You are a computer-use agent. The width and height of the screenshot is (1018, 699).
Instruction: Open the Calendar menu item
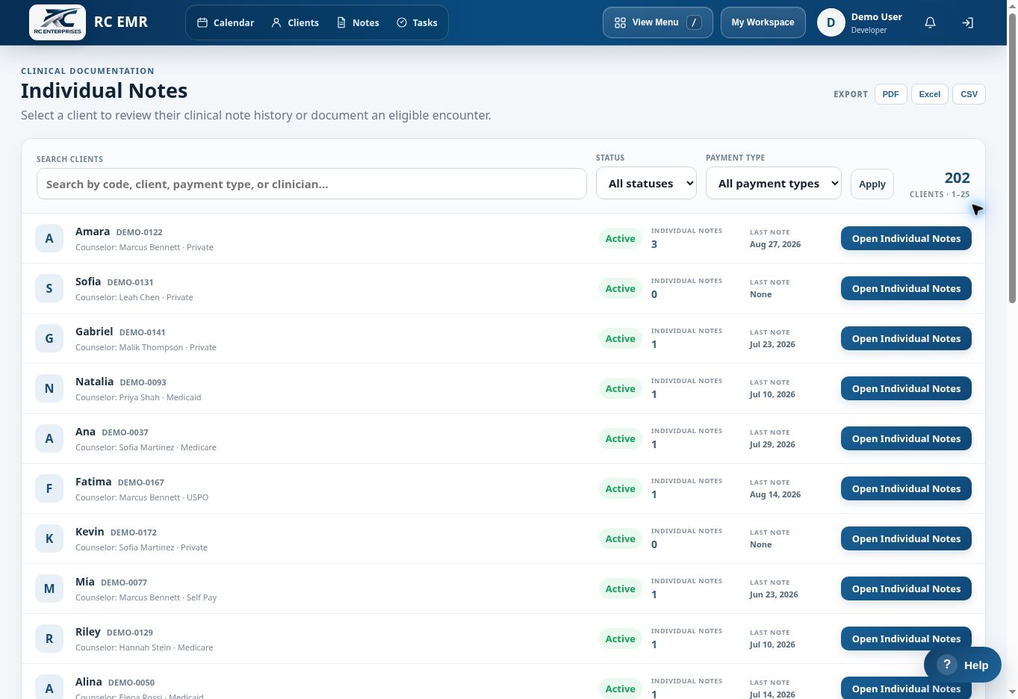(x=226, y=22)
